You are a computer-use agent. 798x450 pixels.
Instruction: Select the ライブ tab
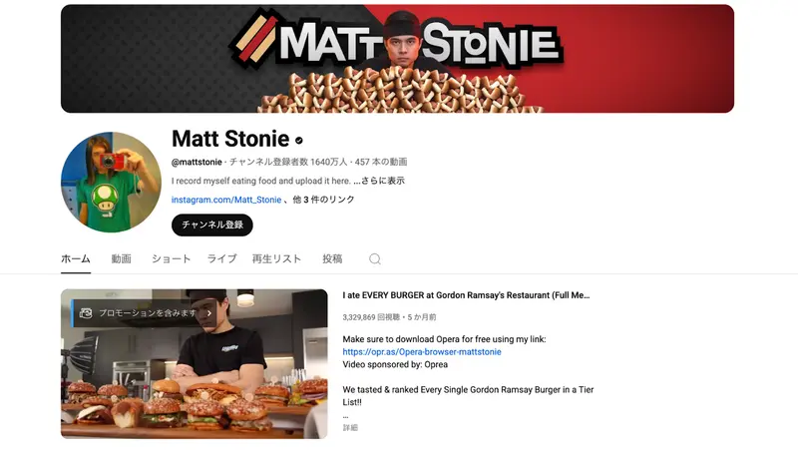click(221, 258)
